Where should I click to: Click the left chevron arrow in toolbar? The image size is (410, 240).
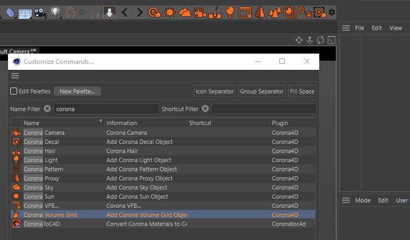click(125, 12)
